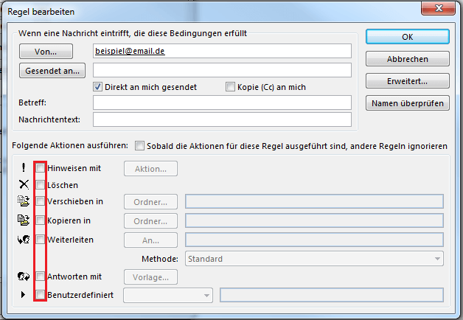463x320 pixels.
Task: Open Erweitert... advanced options
Action: (408, 81)
